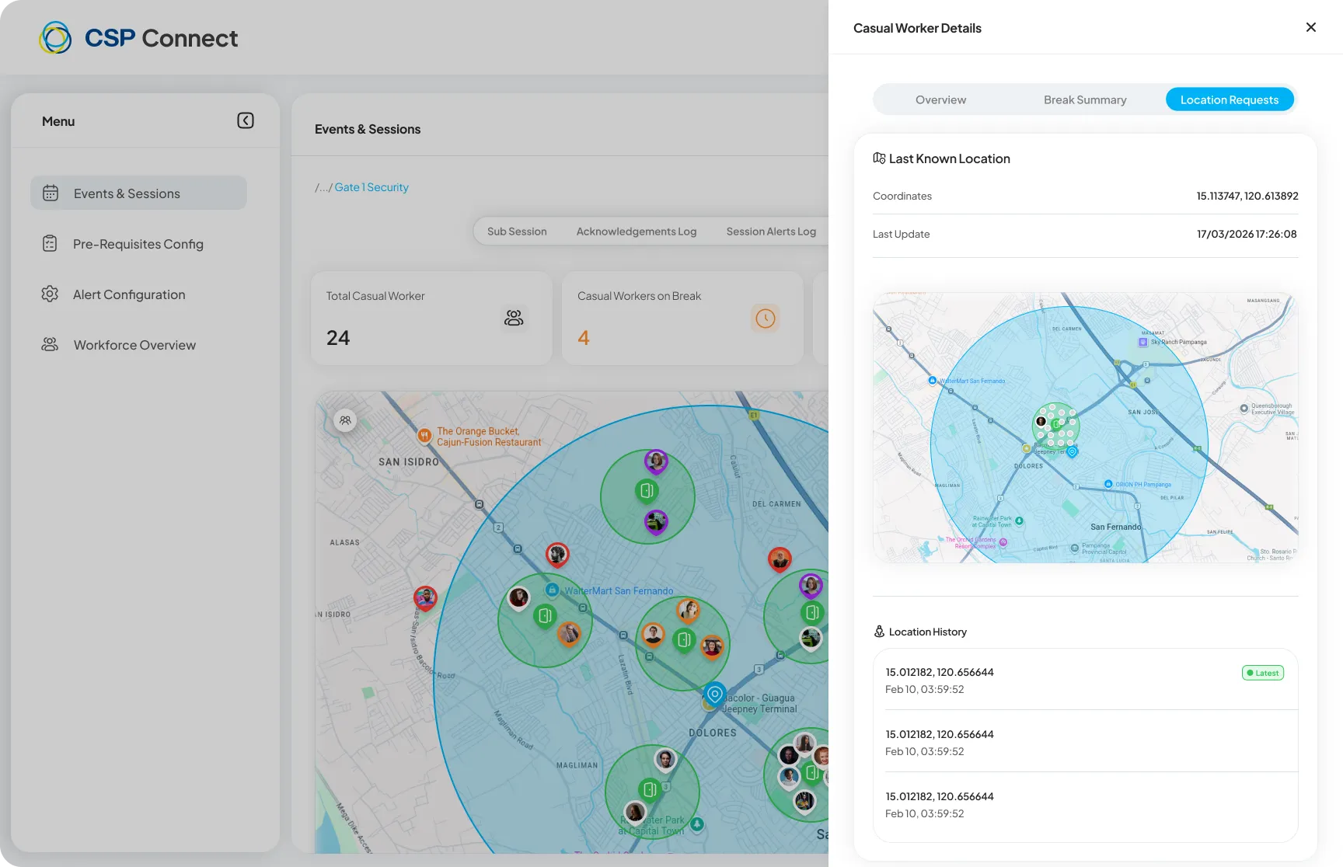Viewport: 1343px width, 867px height.
Task: Click the WalterMart San Fernando map marker
Action: point(552,590)
